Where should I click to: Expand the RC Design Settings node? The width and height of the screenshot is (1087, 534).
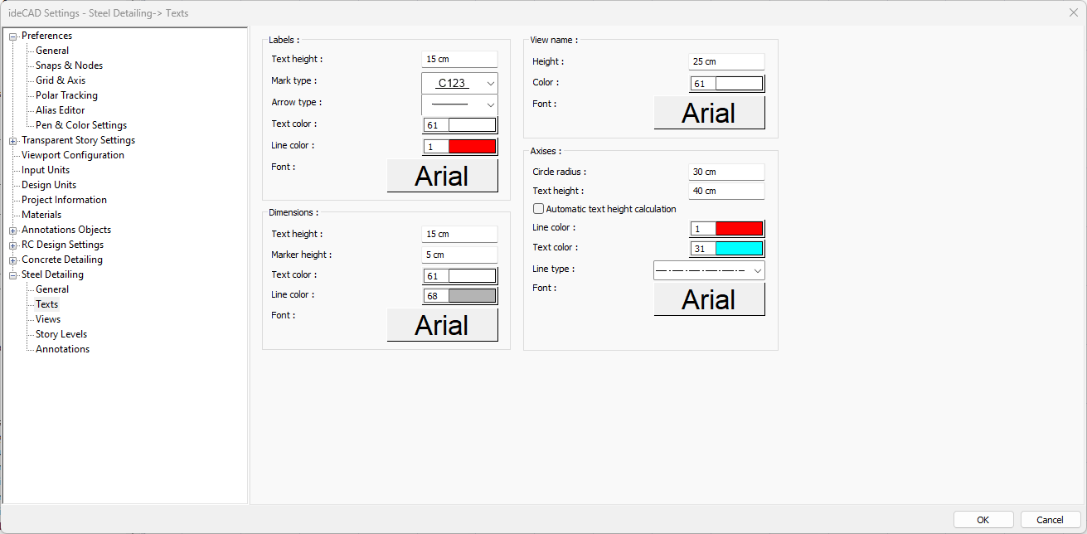[13, 245]
